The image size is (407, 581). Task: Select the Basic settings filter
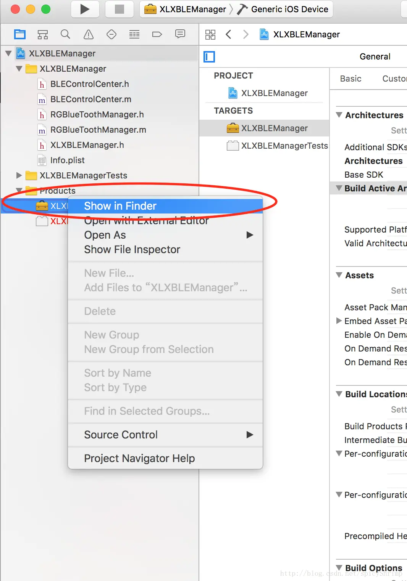(x=350, y=79)
